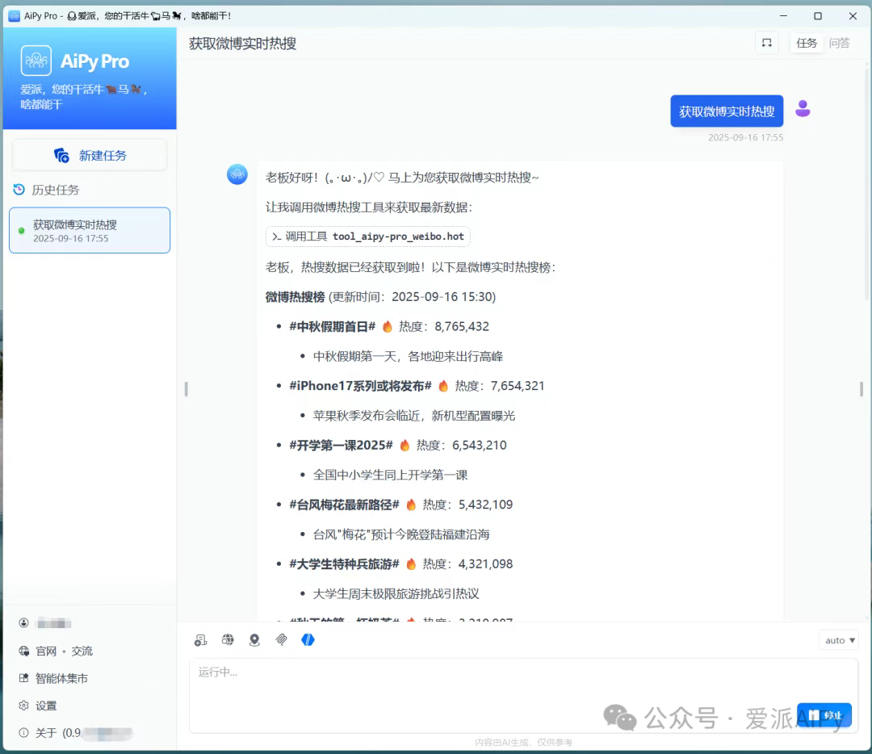Click the hot topic #大学生特种兵旅游#
This screenshot has height=754, width=872.
[x=344, y=564]
